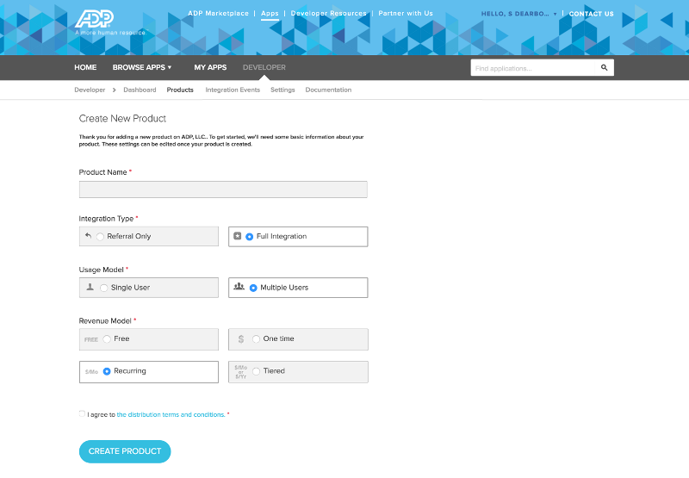Open the Documentation sub-tab
The image size is (689, 478).
tap(328, 90)
